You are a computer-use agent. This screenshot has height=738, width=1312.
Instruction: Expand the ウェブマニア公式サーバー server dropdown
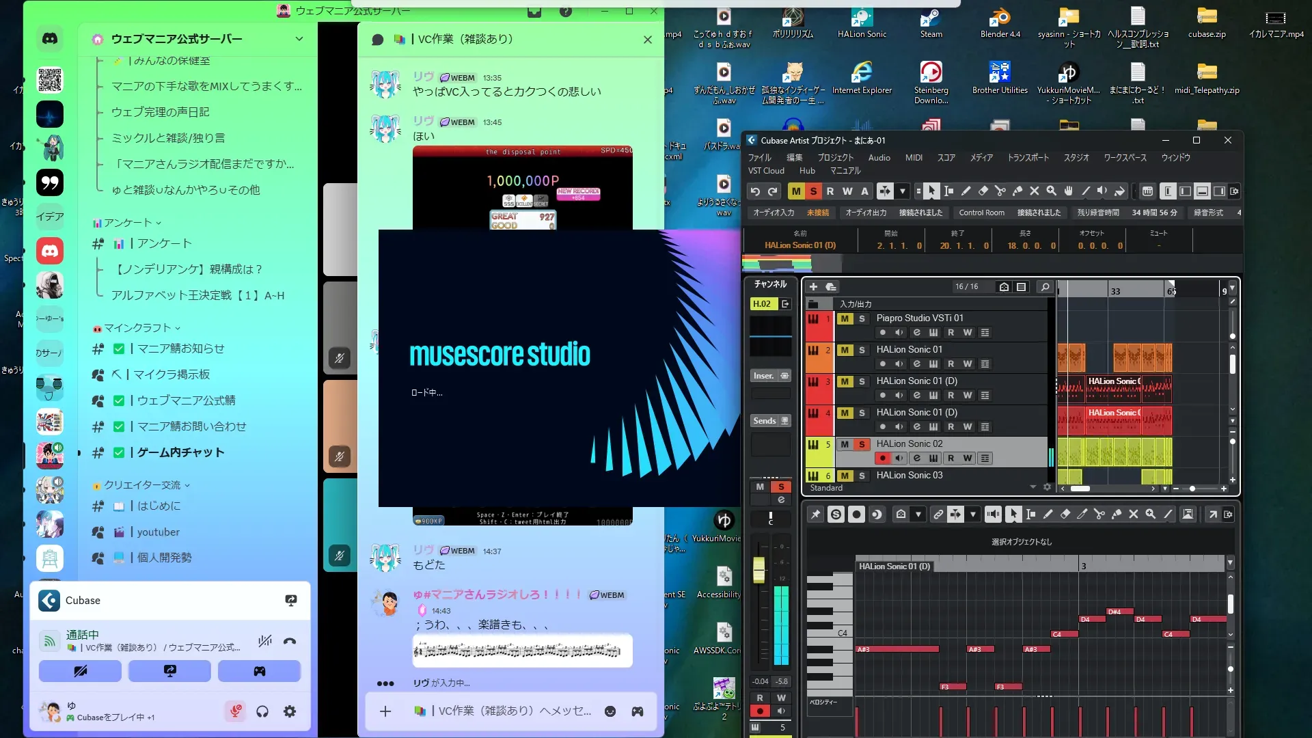299,39
